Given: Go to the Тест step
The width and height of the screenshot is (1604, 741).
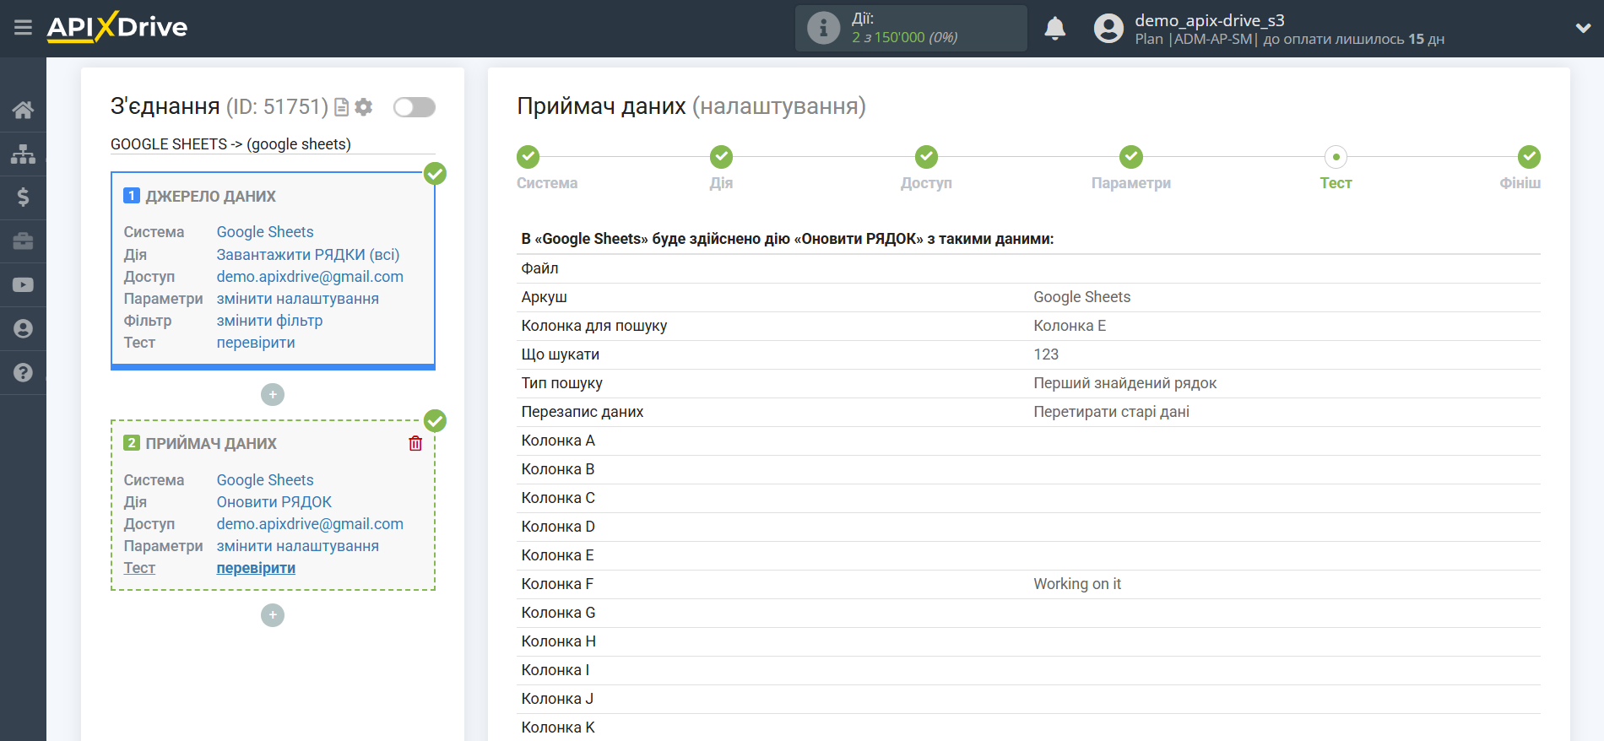Looking at the screenshot, I should [1336, 157].
